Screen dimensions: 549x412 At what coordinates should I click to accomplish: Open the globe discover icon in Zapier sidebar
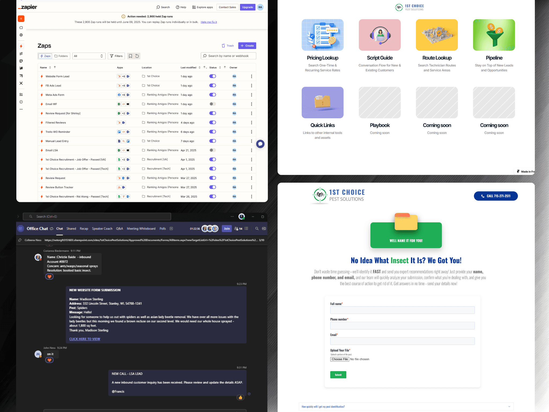point(21,35)
